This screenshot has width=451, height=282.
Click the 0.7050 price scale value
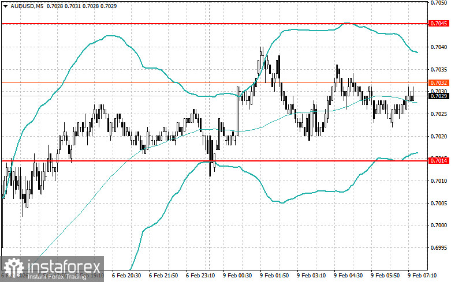pyautogui.click(x=439, y=2)
